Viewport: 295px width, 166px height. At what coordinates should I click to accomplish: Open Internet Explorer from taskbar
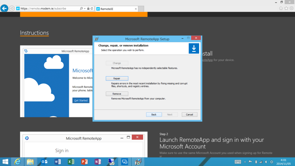17,162
